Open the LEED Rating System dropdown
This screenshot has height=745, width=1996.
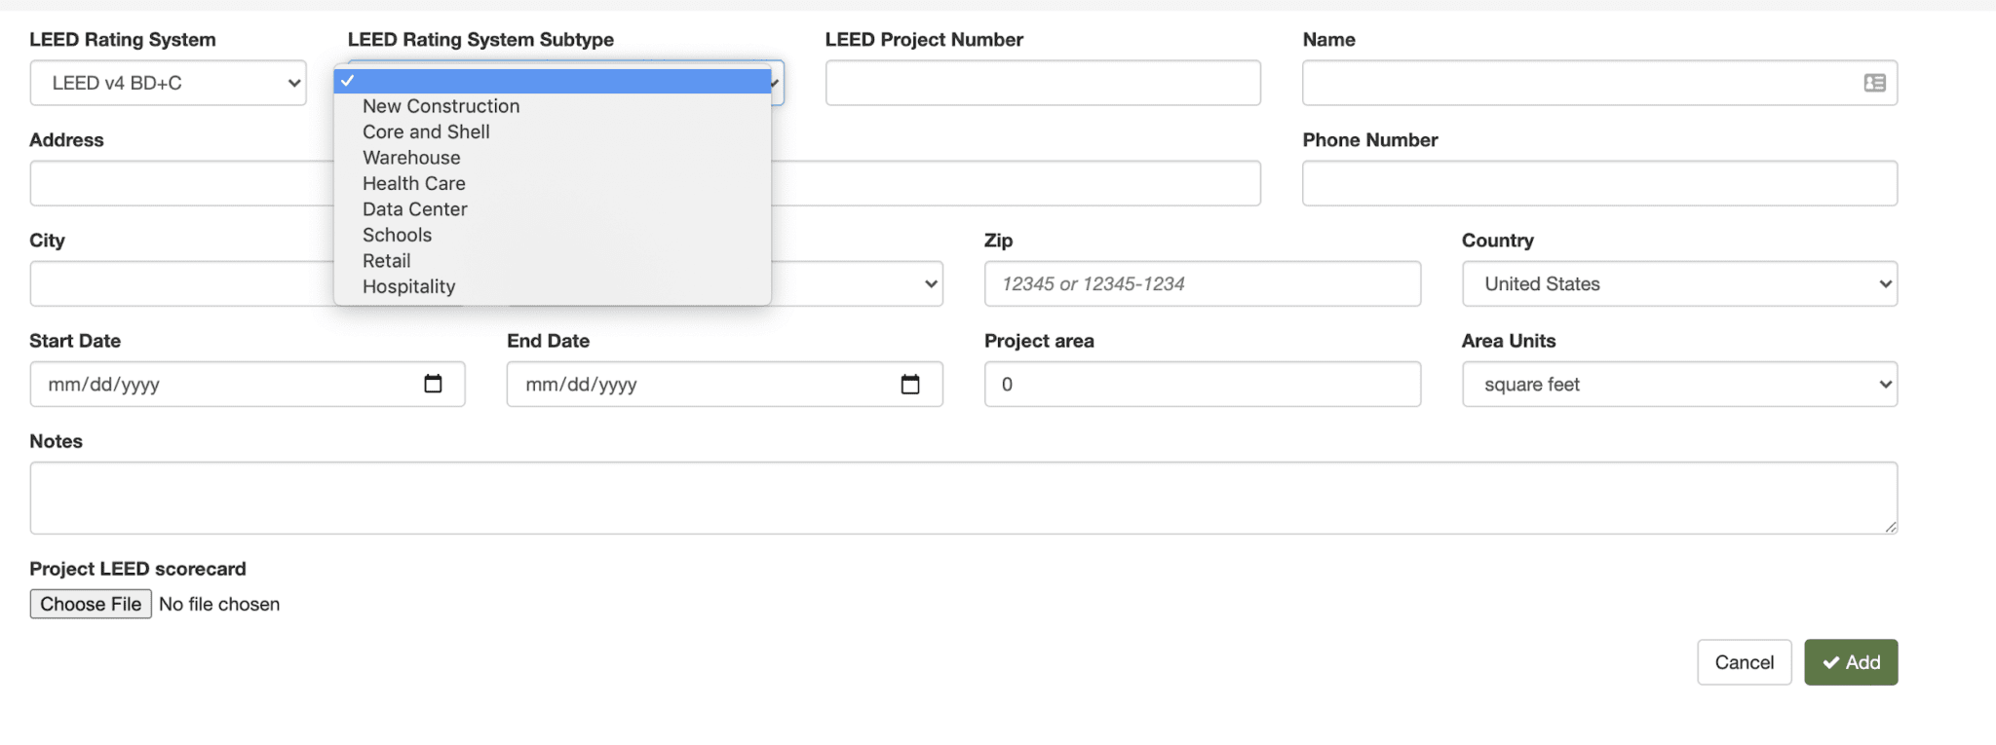coord(168,83)
